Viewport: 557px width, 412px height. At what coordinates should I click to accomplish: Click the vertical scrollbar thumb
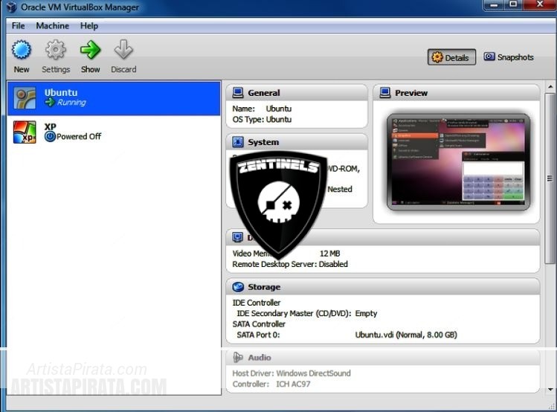pyautogui.click(x=550, y=178)
